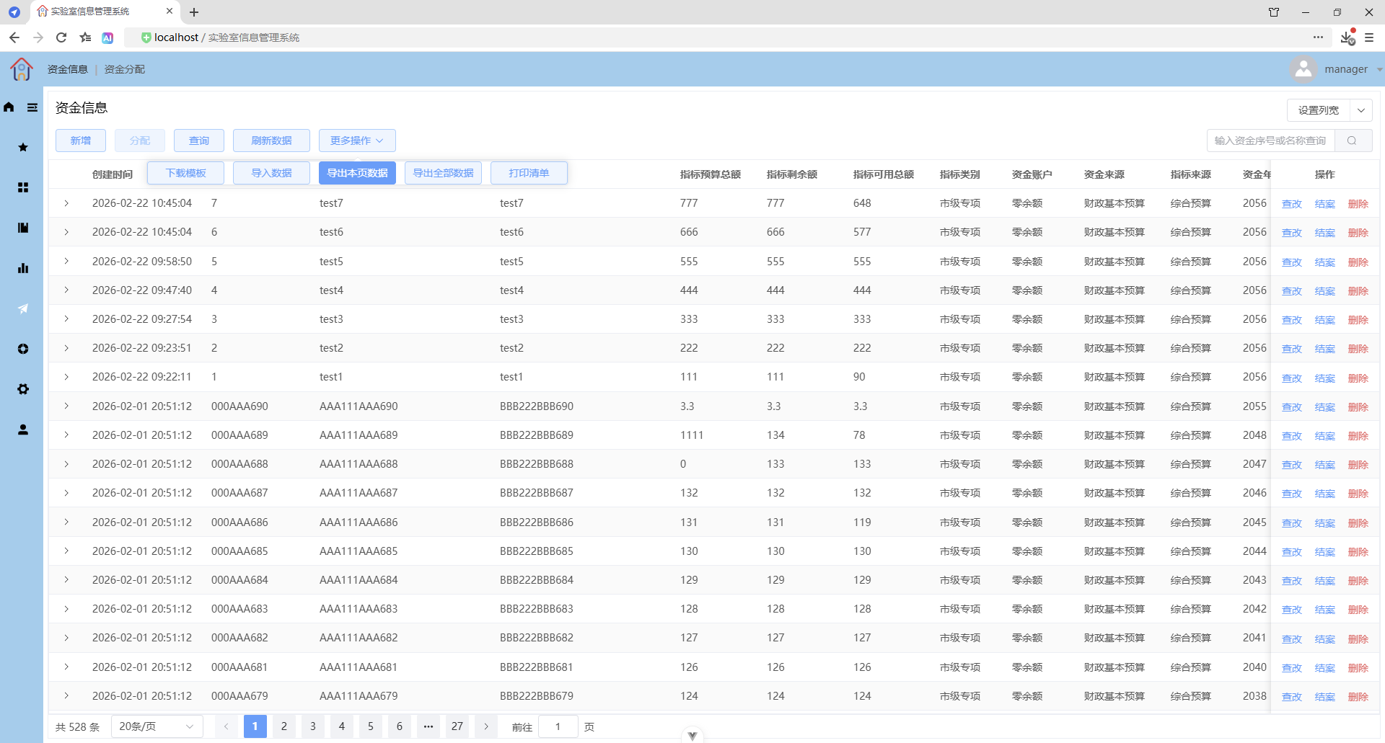Choose 导出本页数据 option
The width and height of the screenshot is (1385, 743).
[x=357, y=173]
